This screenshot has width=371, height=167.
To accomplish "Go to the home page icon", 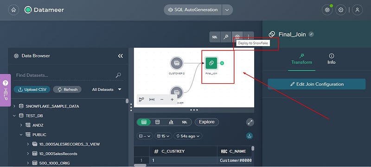I will pyautogui.click(x=13, y=10).
